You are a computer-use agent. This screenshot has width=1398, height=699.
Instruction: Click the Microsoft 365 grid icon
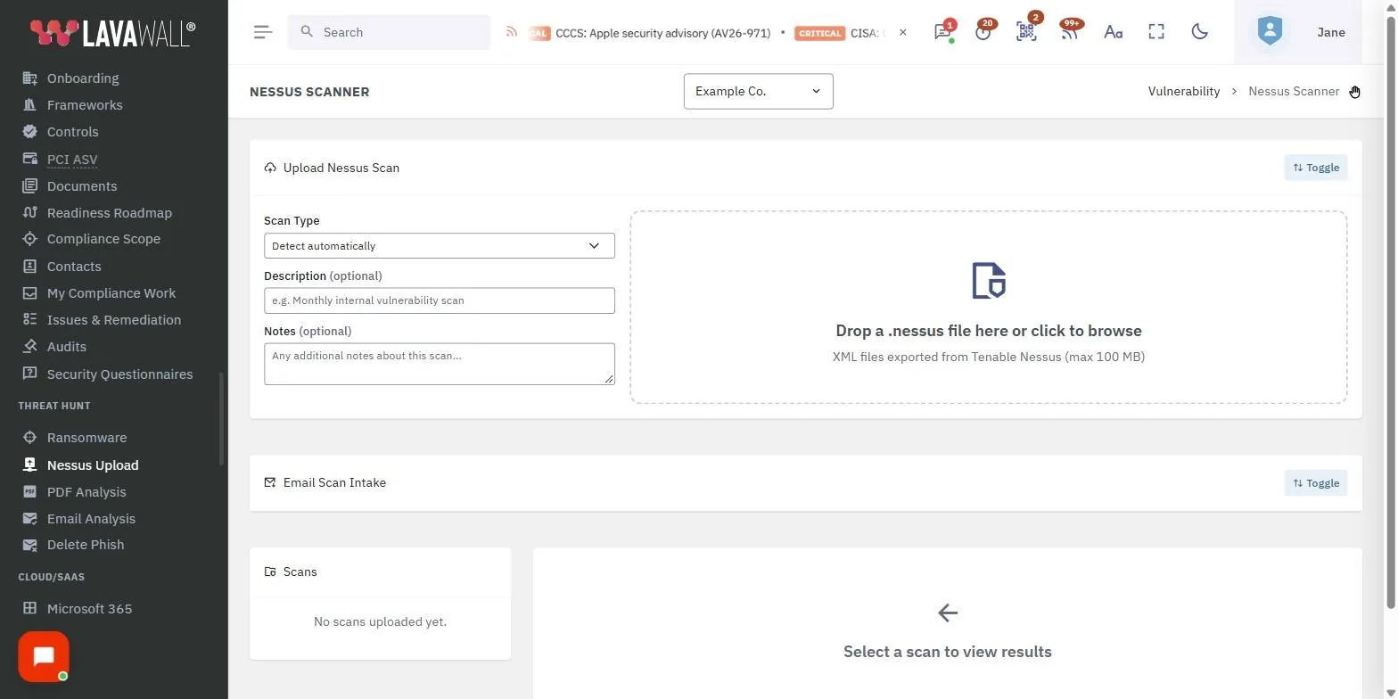tap(29, 608)
